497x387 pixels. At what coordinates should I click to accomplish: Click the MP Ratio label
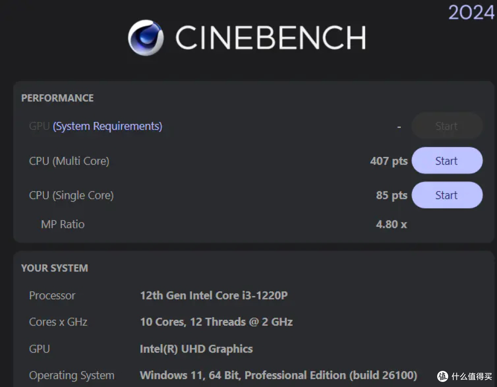63,225
